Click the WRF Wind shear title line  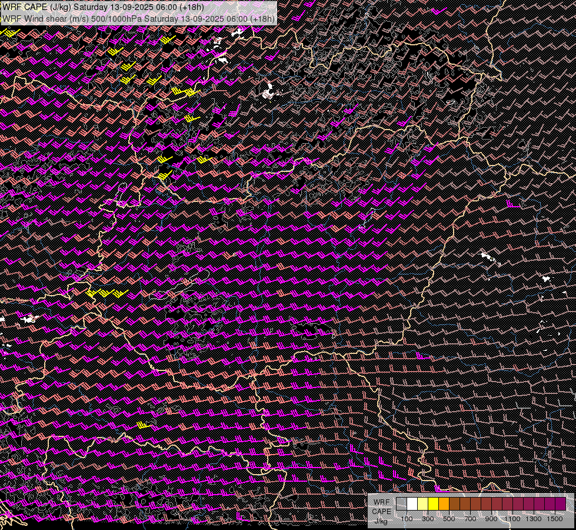tap(138, 18)
